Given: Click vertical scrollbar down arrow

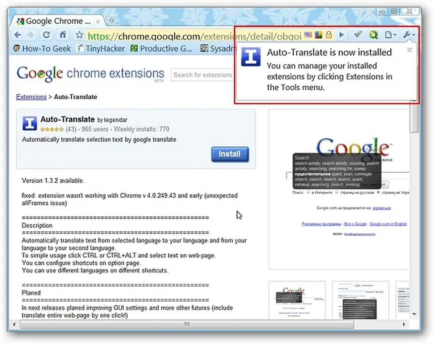Looking at the screenshot, I should [x=414, y=314].
